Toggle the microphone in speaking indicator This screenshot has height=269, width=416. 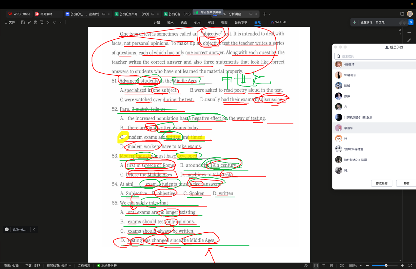coord(354,22)
